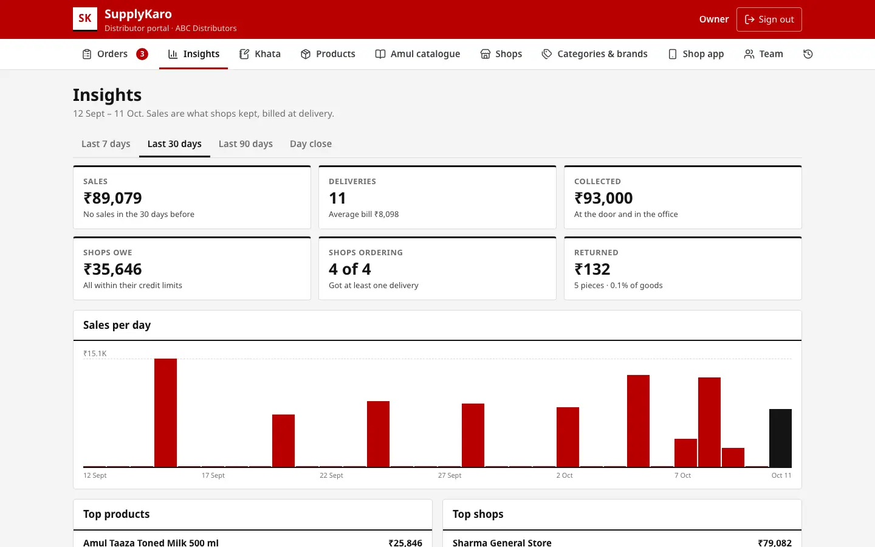Sign out of the distributor portal
Image resolution: width=875 pixels, height=547 pixels.
[x=769, y=19]
